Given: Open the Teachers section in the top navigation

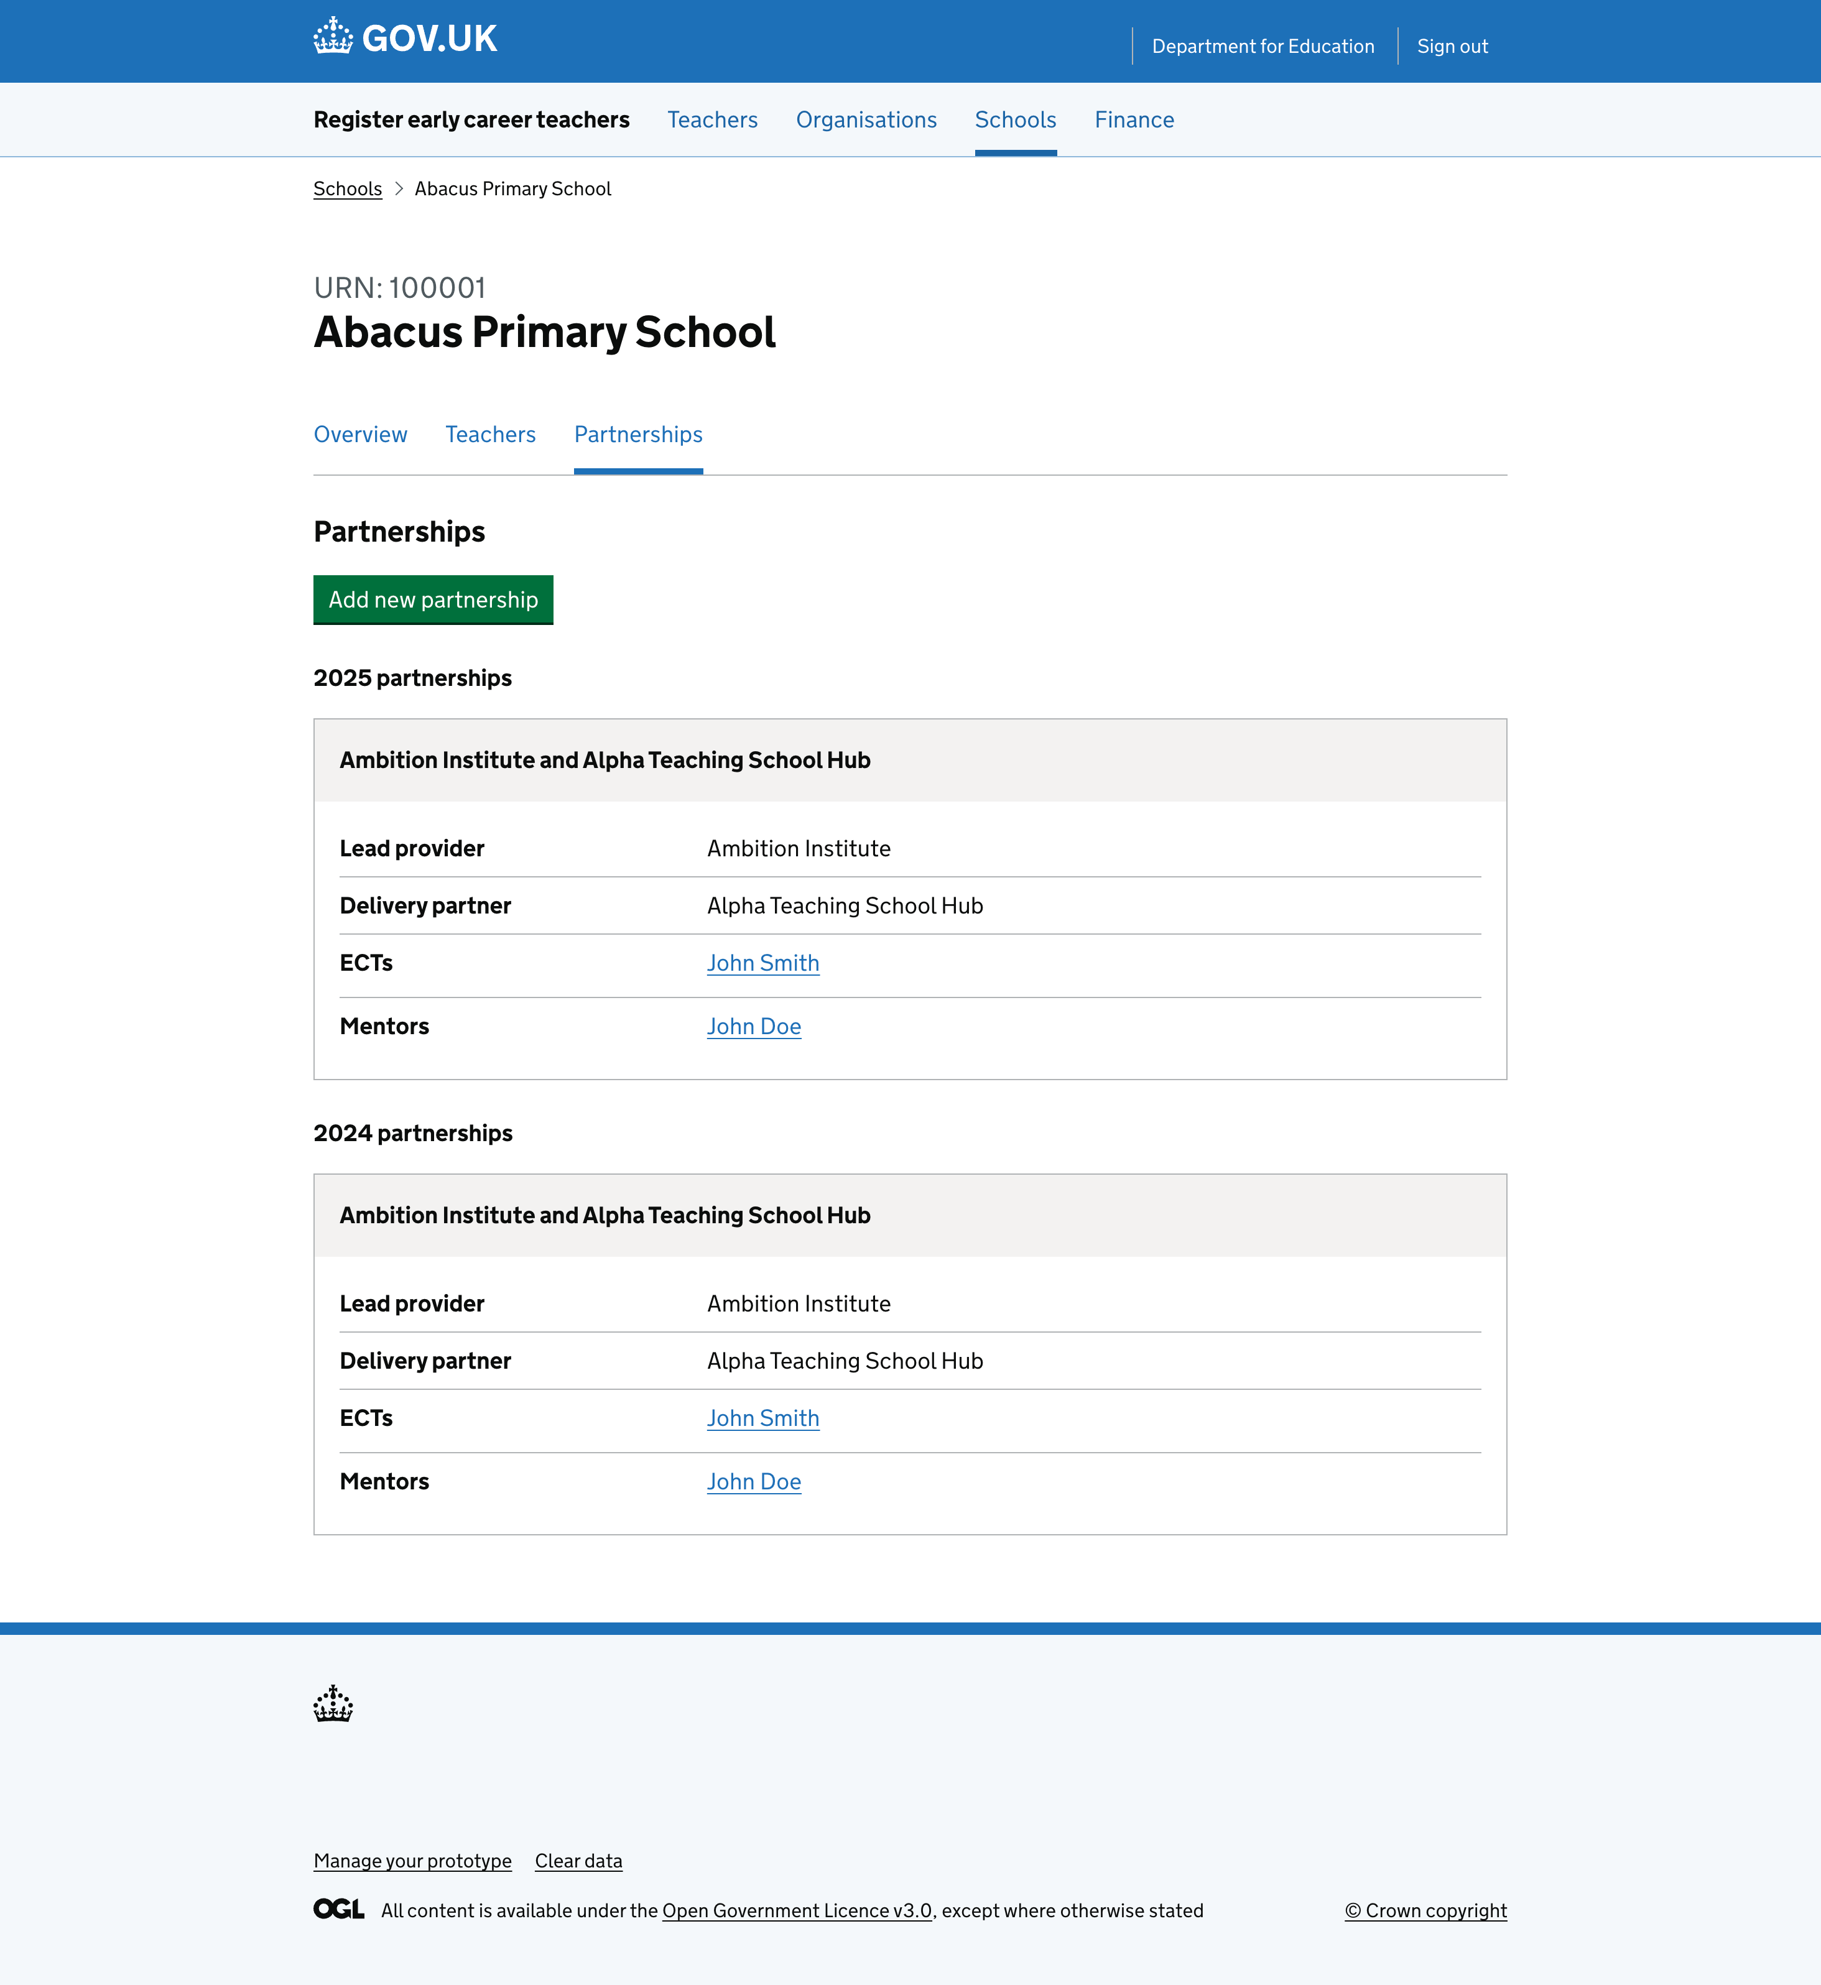Looking at the screenshot, I should point(711,119).
